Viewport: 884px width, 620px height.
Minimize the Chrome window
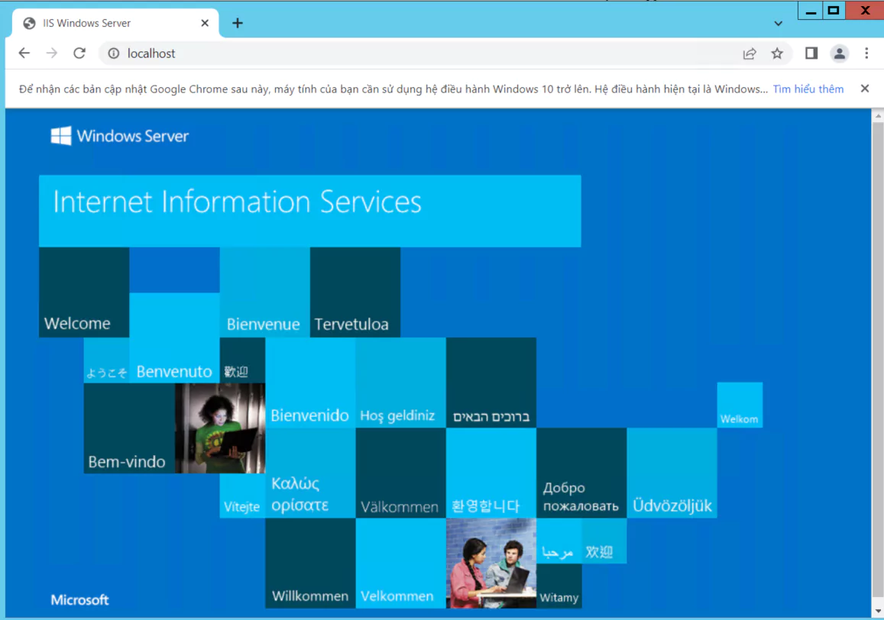tap(811, 10)
